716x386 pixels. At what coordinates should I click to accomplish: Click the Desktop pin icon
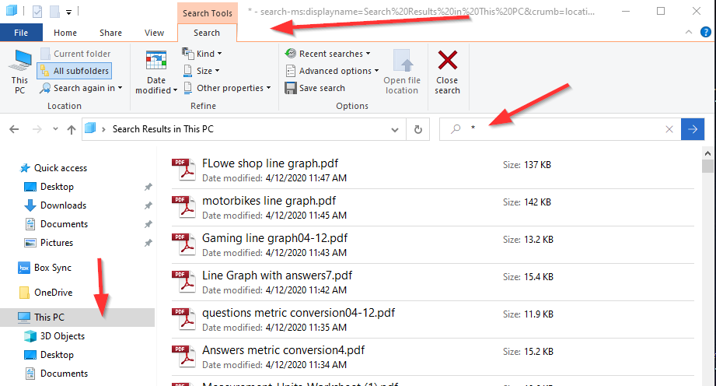[148, 187]
